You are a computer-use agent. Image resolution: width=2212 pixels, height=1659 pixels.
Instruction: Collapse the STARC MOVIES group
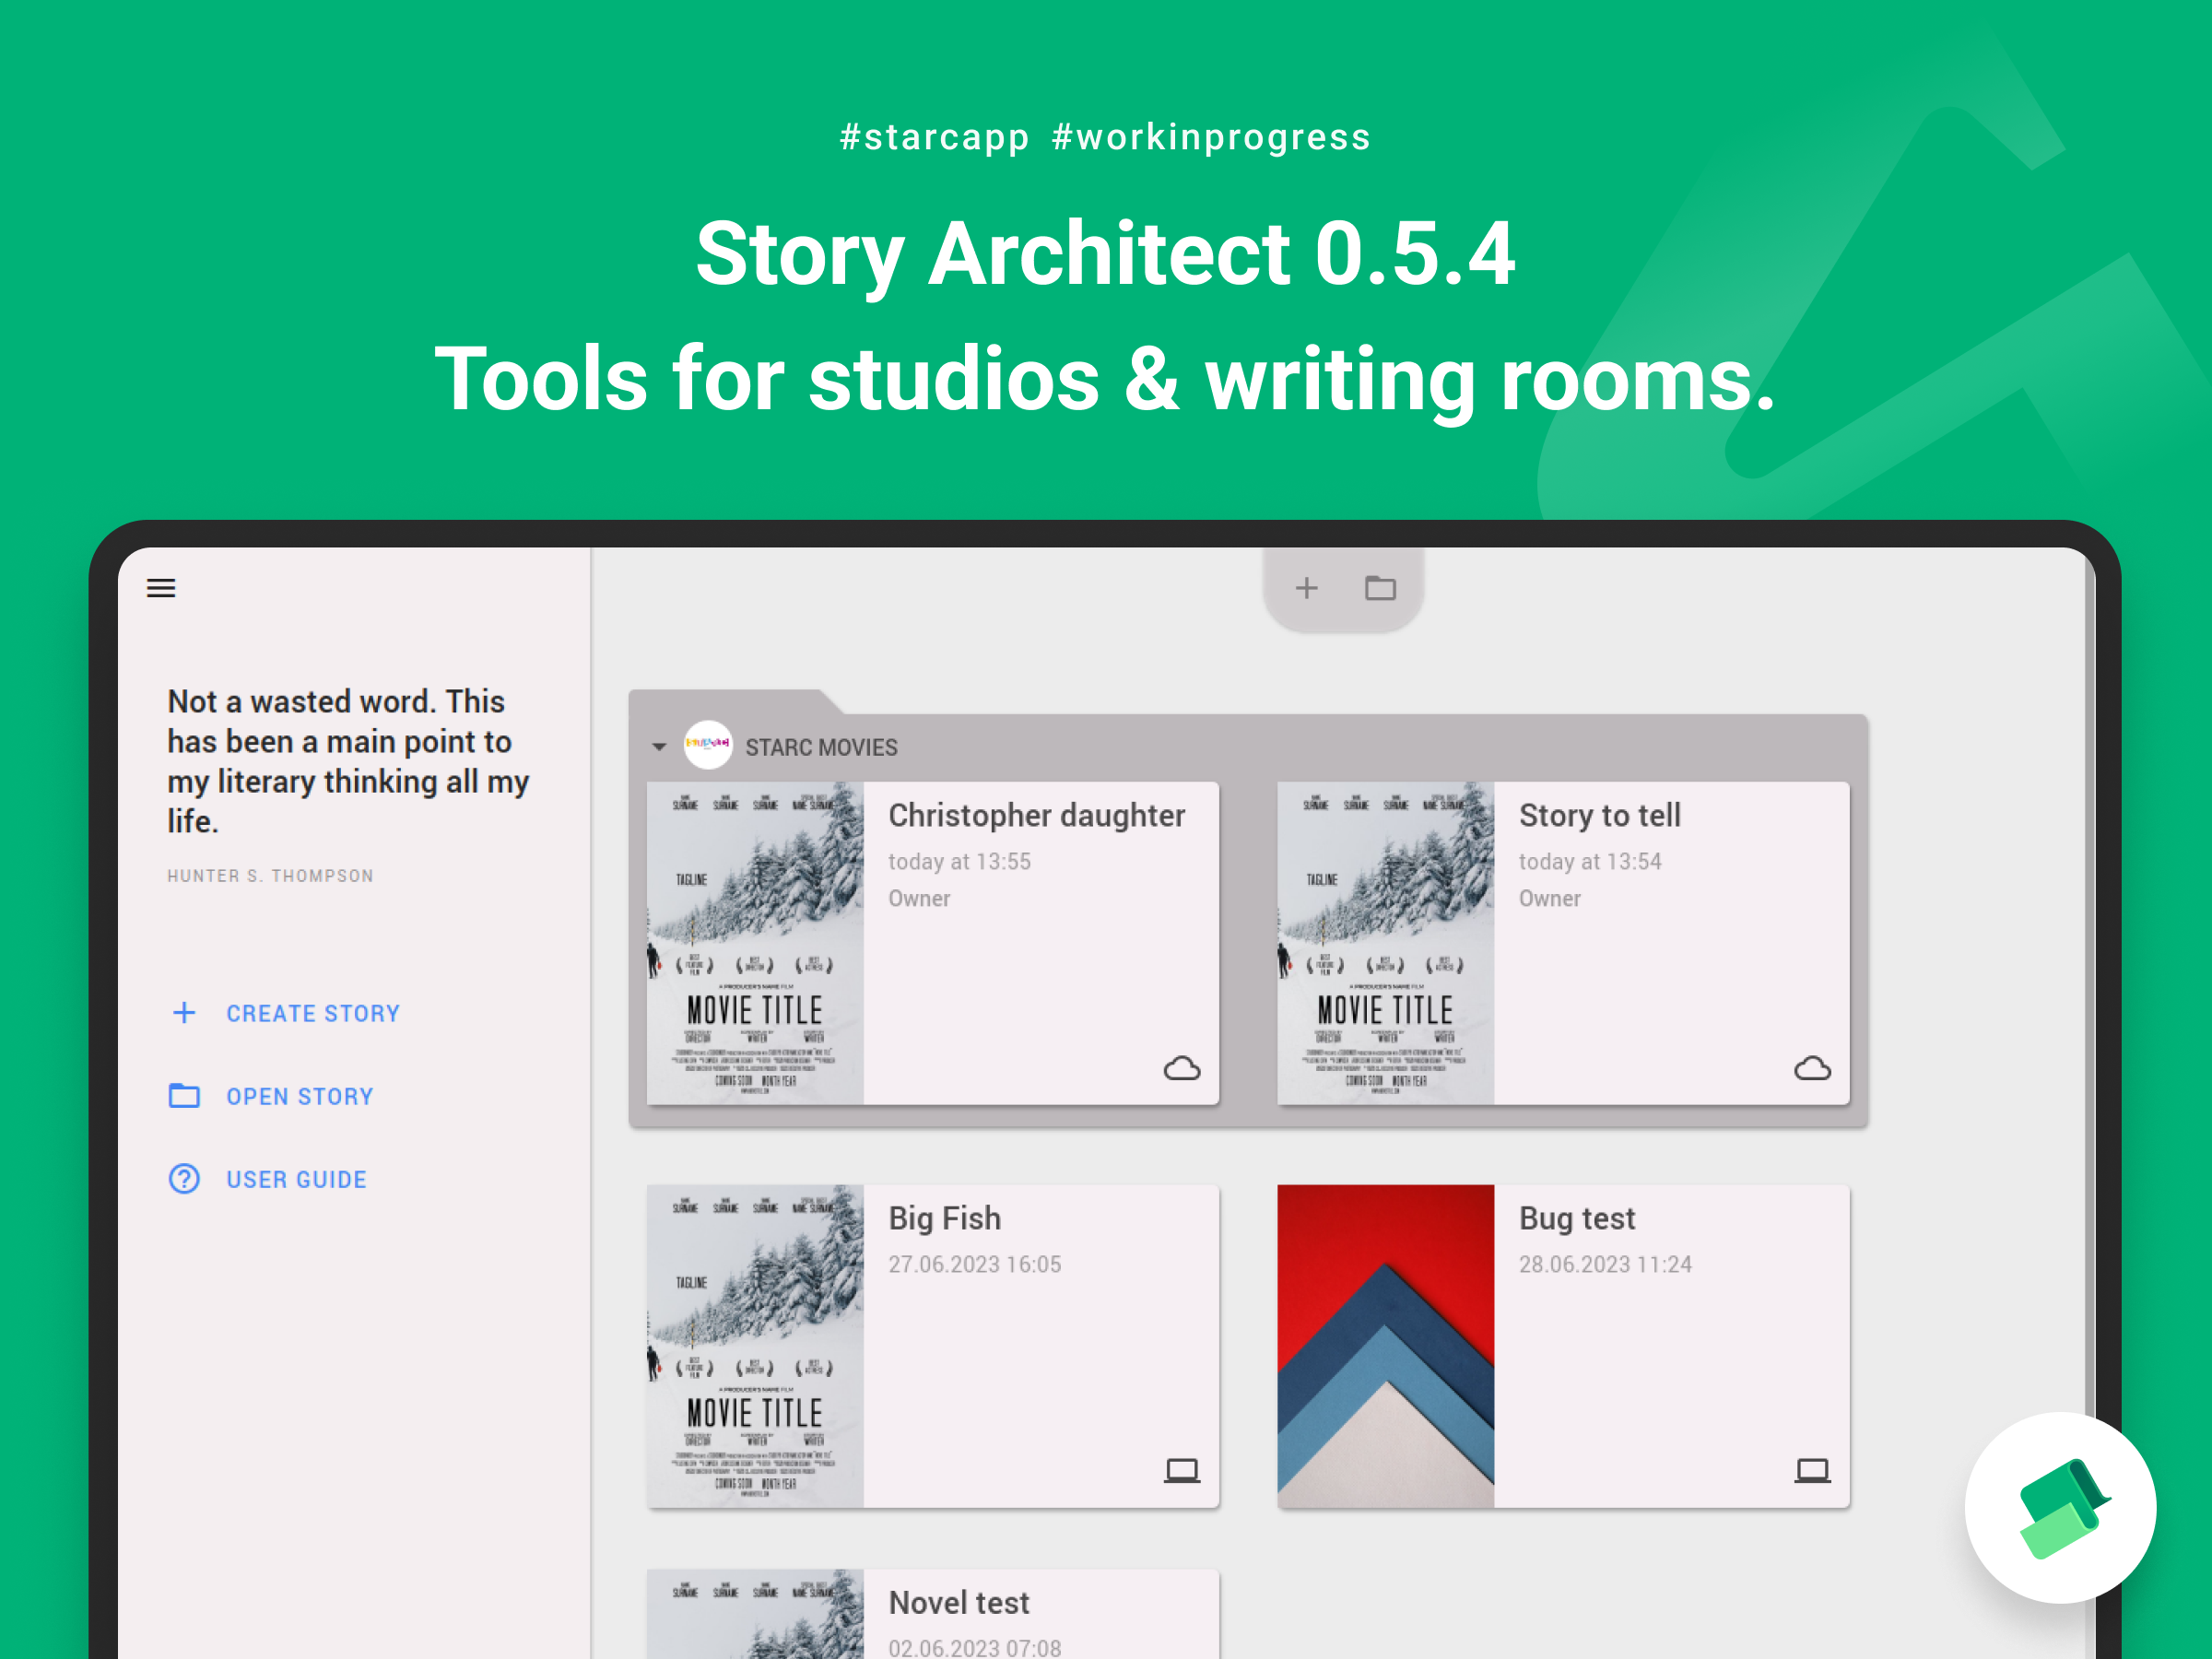click(x=659, y=747)
